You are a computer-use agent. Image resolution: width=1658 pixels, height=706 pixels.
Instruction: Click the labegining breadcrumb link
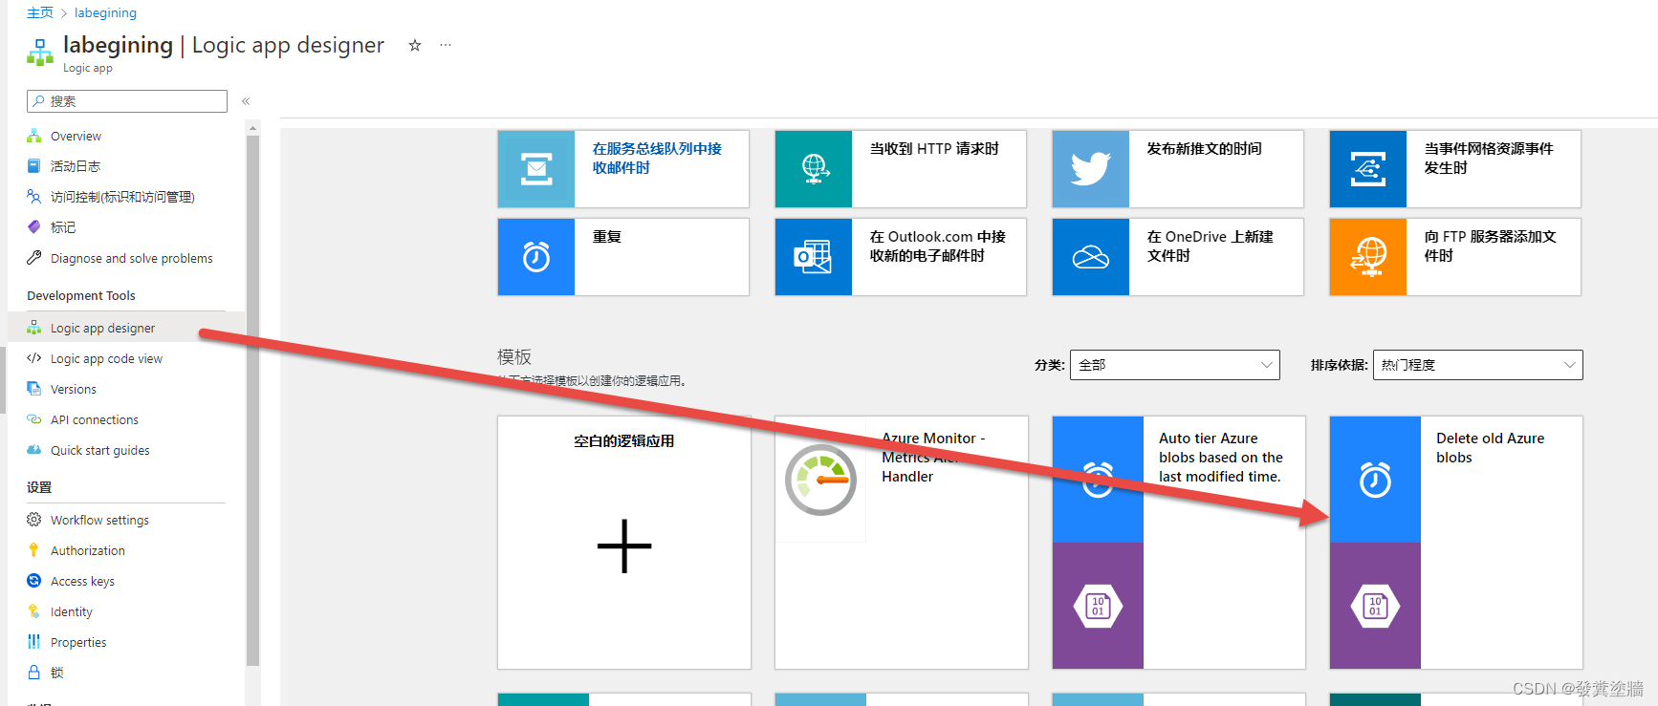coord(105,12)
